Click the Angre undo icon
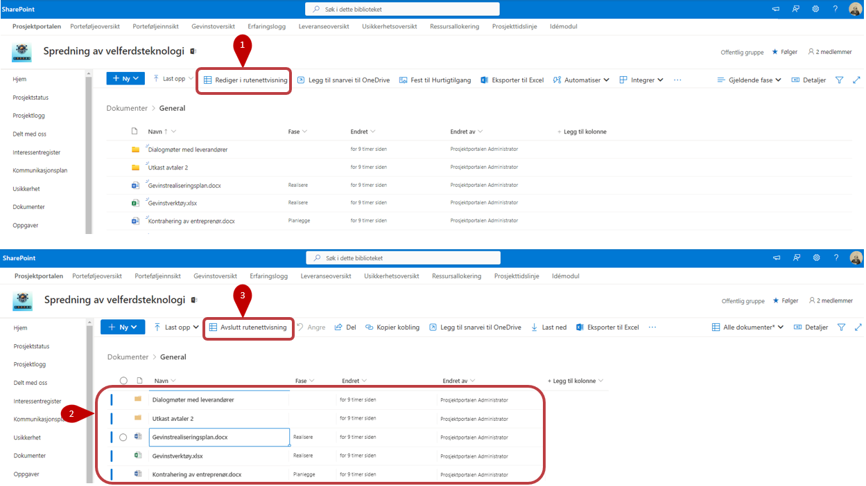Screen dimensions: 866x486 click(300, 327)
